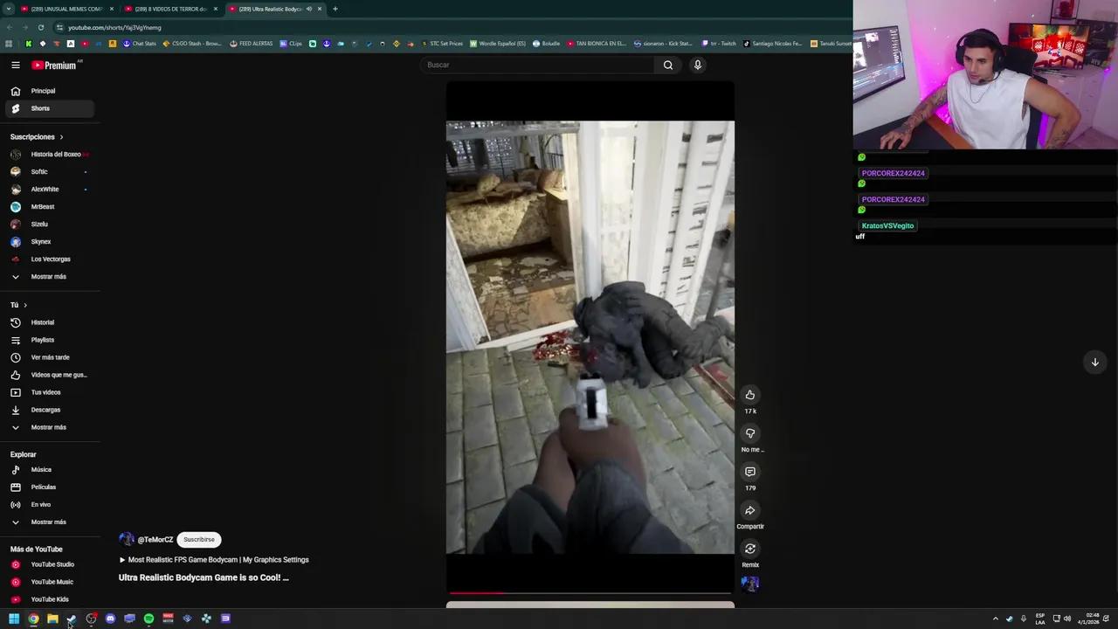
Task: Open Shorts in sidebar
Action: point(49,108)
